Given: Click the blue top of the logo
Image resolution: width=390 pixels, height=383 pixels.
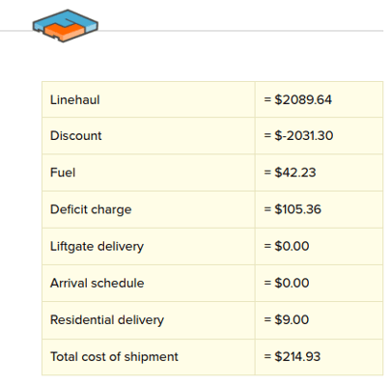Looking at the screenshot, I should tap(68, 18).
